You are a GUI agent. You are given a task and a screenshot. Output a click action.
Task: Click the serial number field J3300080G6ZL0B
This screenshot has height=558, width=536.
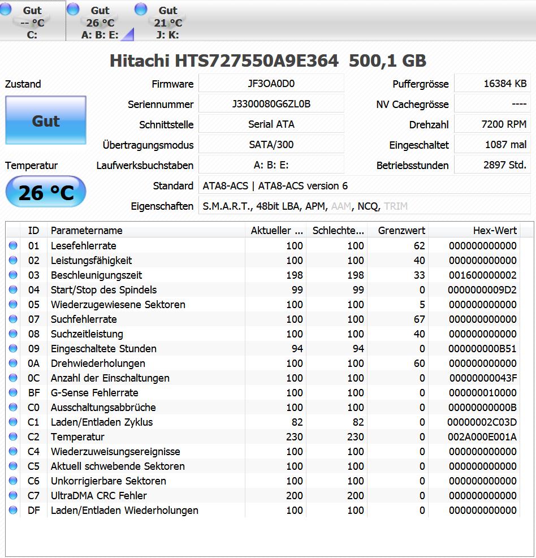click(271, 104)
